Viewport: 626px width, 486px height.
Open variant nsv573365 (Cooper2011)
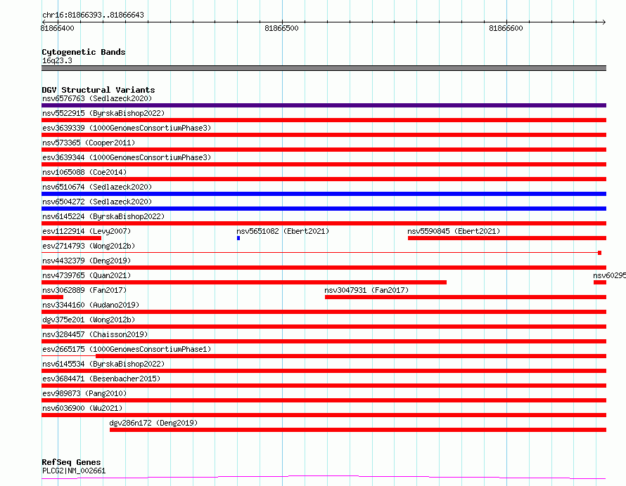tap(89, 143)
